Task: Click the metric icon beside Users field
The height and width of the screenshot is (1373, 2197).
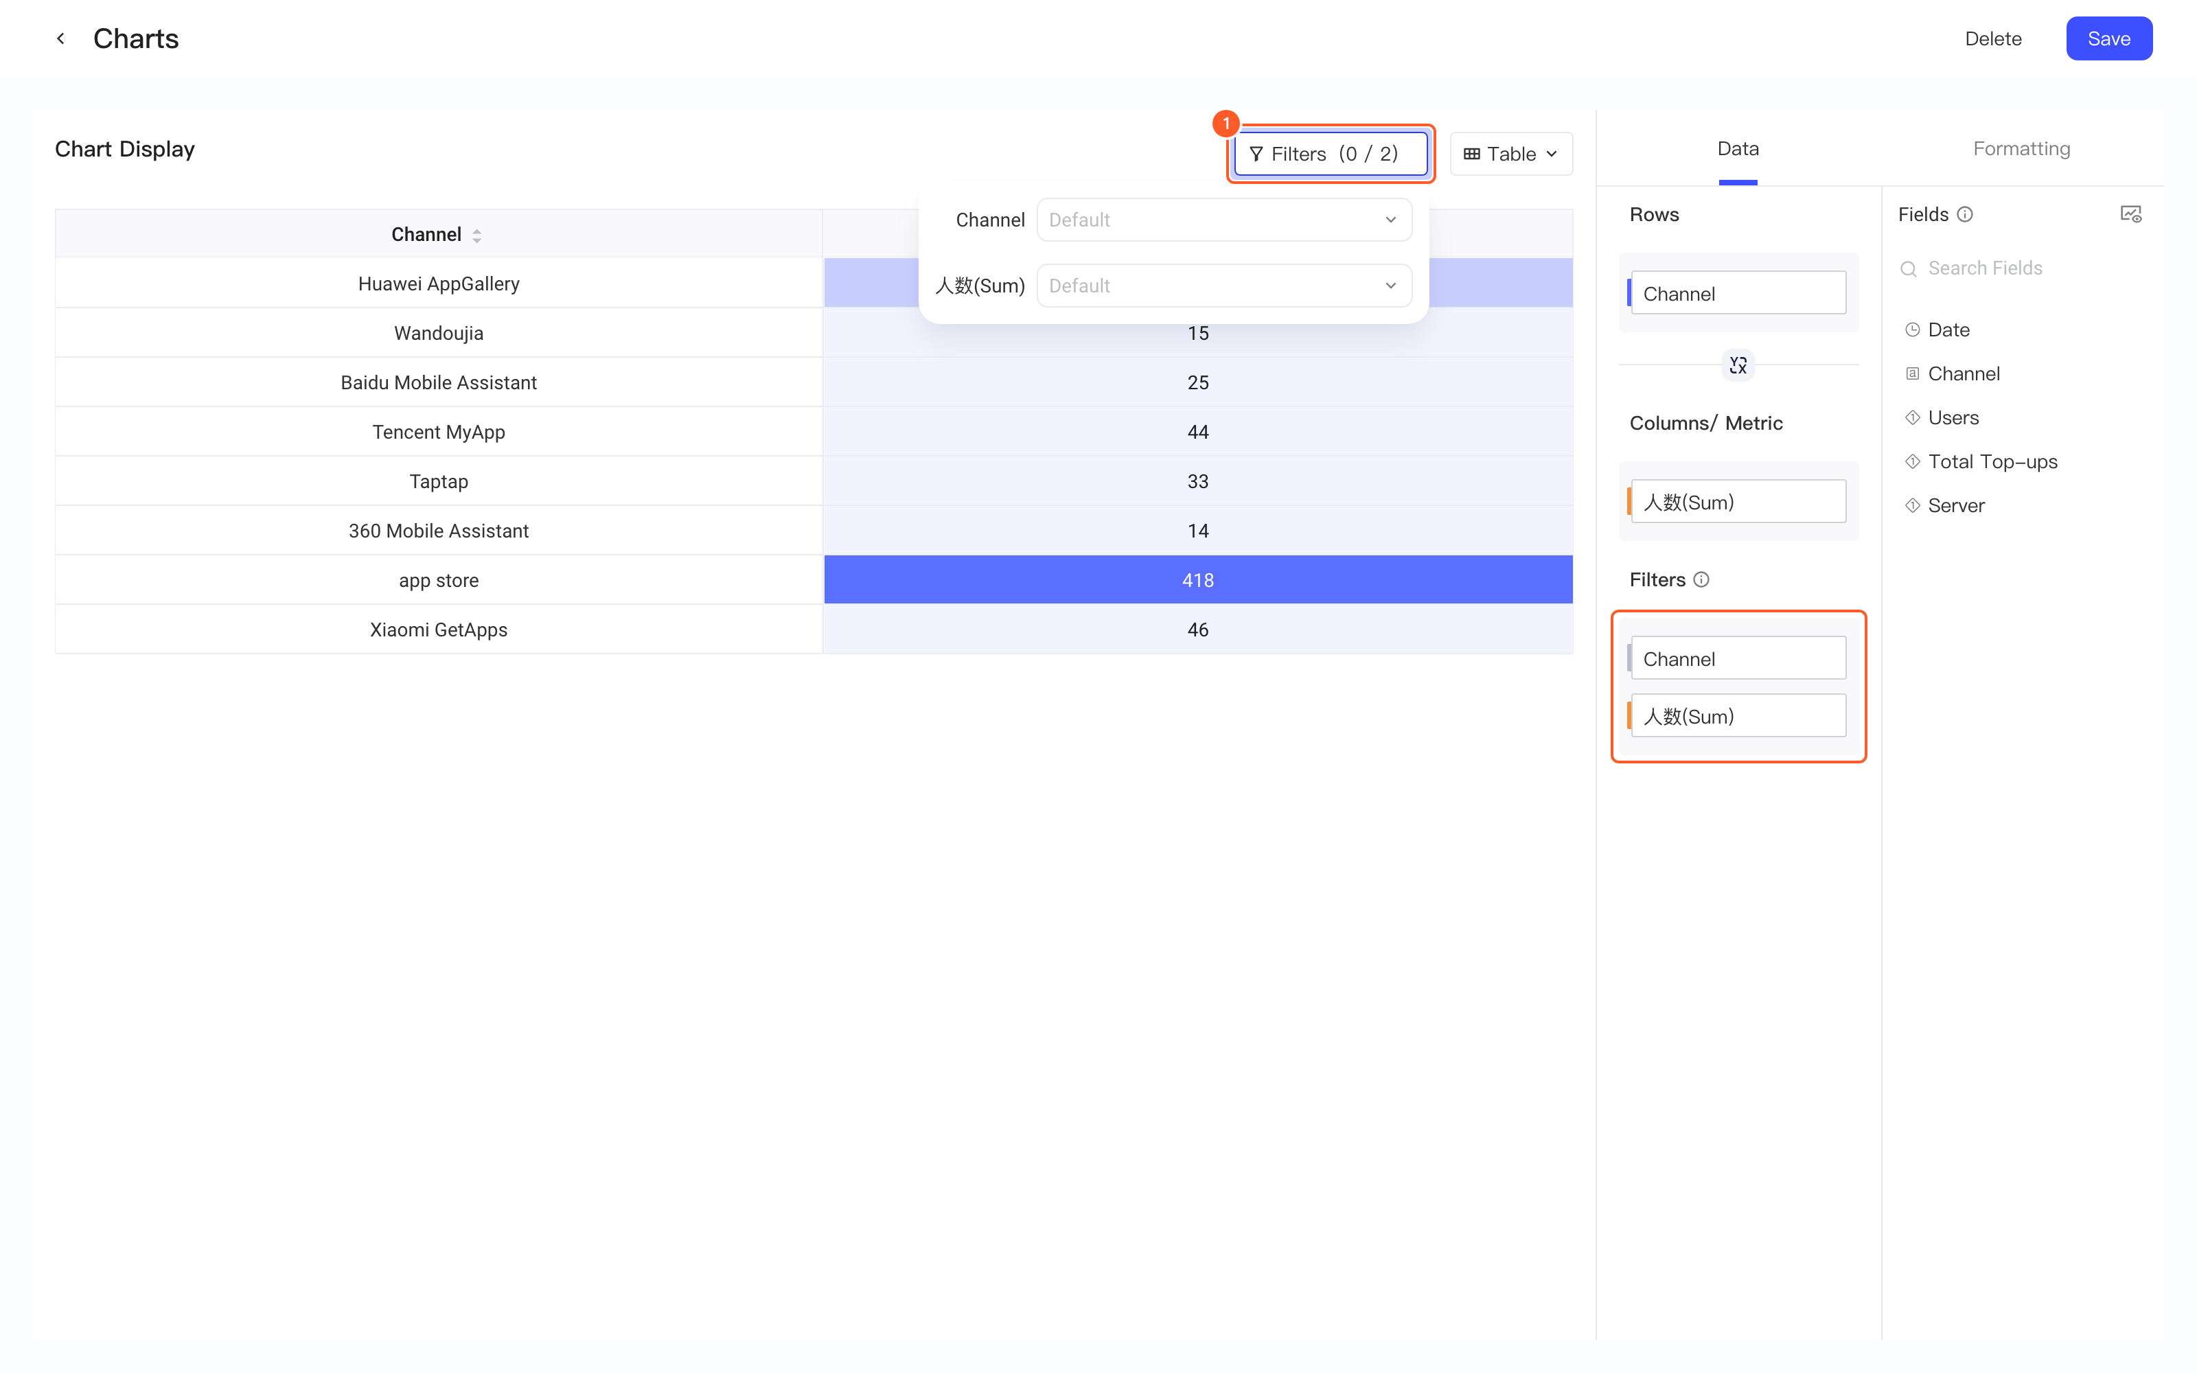Action: click(1912, 417)
